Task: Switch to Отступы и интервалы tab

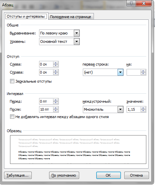Action: 26,16
